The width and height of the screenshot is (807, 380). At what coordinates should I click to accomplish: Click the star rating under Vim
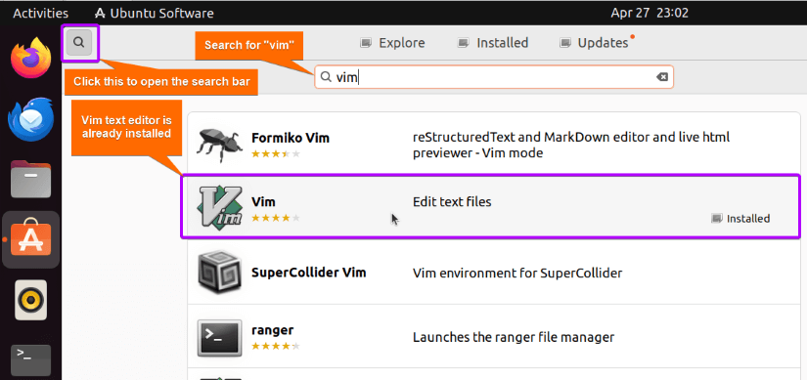(275, 218)
